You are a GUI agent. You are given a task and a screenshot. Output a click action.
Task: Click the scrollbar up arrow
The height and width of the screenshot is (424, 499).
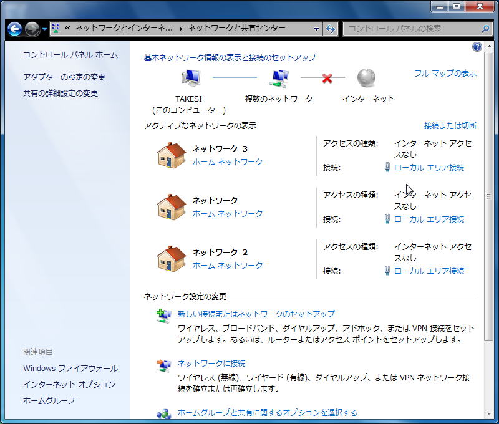pyautogui.click(x=489, y=47)
